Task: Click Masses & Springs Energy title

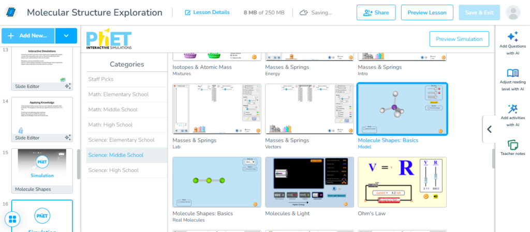Action: click(287, 67)
